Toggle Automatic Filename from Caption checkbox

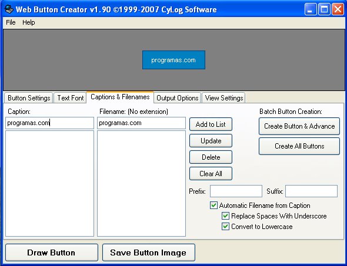tap(213, 206)
